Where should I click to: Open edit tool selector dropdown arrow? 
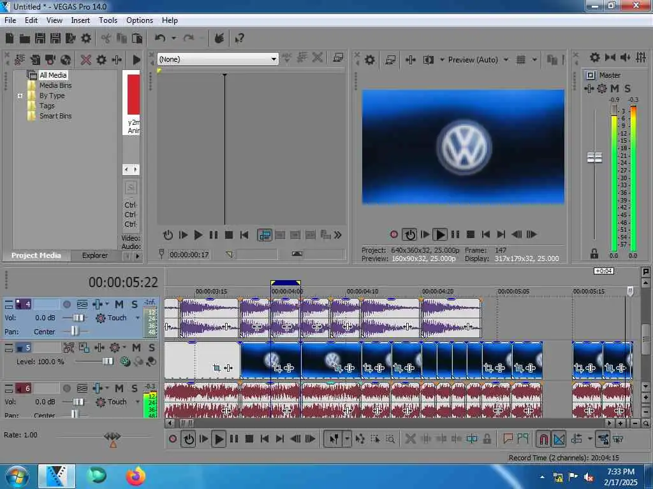(x=346, y=439)
